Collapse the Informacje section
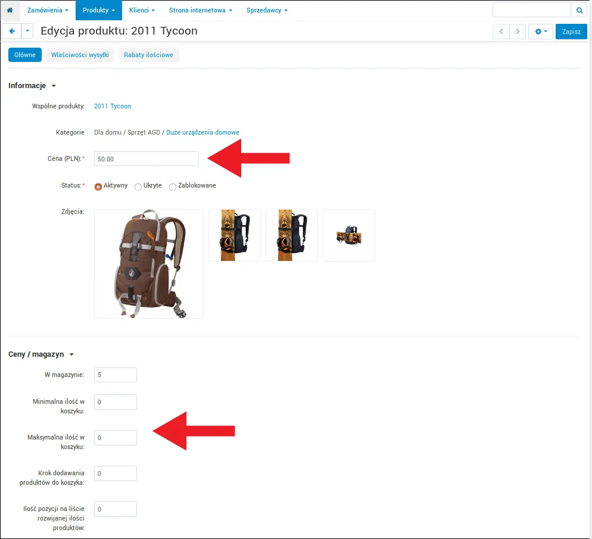This screenshot has width=592, height=539. point(54,86)
